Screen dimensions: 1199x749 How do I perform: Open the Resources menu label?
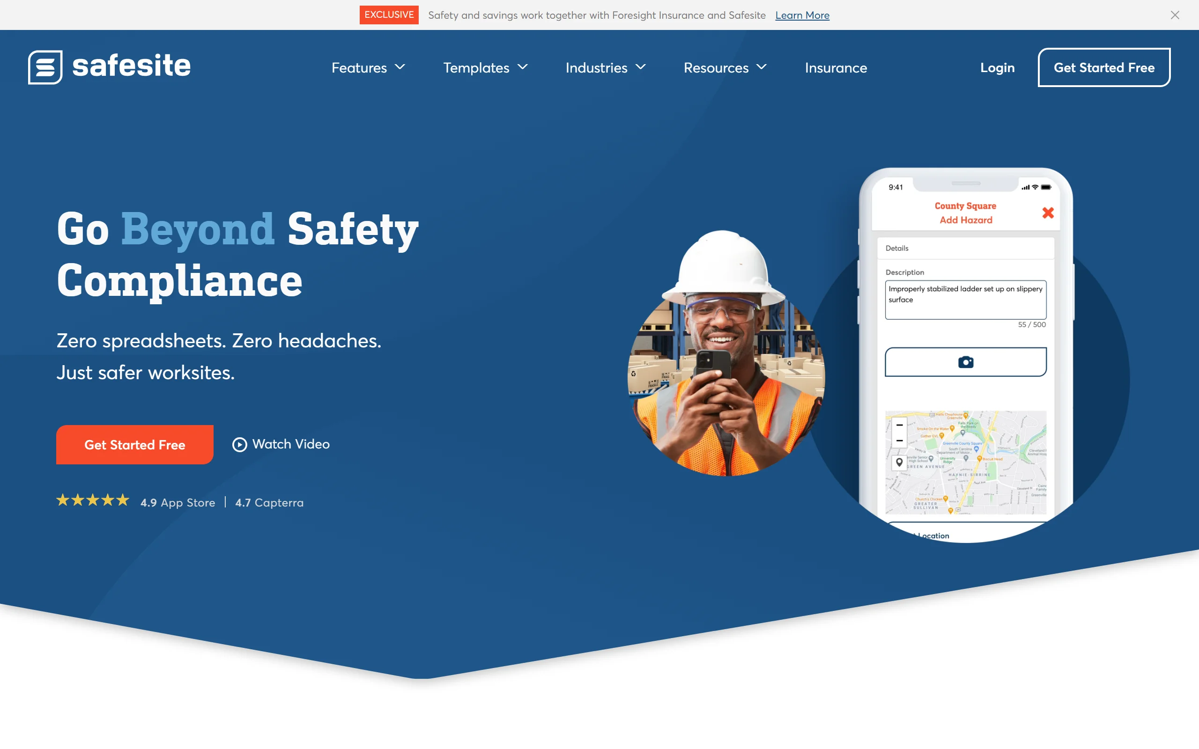click(x=716, y=67)
